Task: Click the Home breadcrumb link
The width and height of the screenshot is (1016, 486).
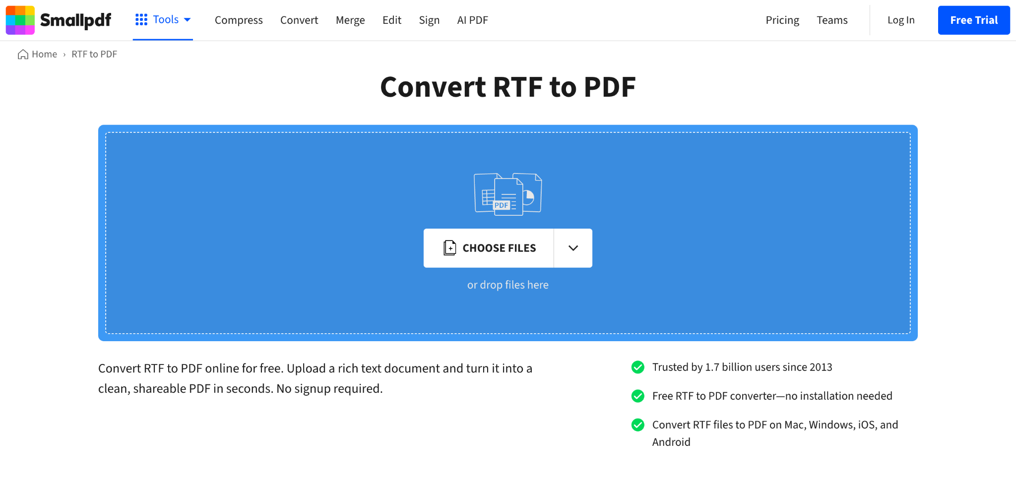Action: (38, 54)
